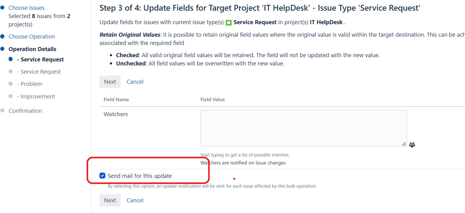Viewport: 465px width, 213px height.
Task: Open the user picker icon beside Watchers
Action: click(x=412, y=145)
